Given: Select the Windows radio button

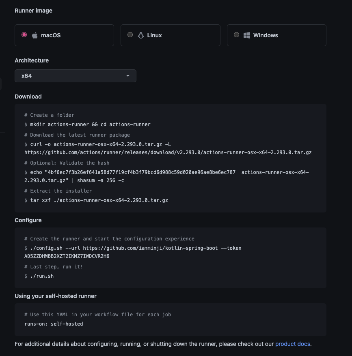Looking at the screenshot, I should (x=236, y=35).
